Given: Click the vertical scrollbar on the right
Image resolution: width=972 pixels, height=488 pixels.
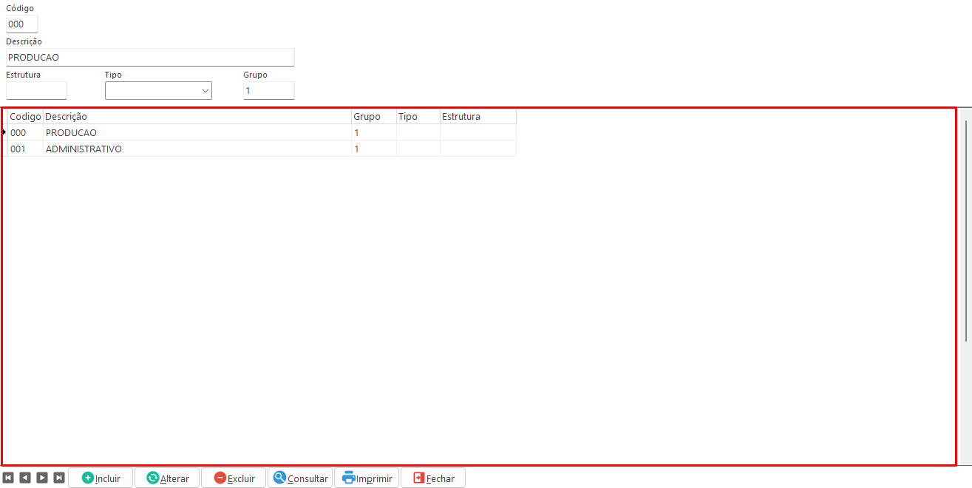Looking at the screenshot, I should pos(966,229).
